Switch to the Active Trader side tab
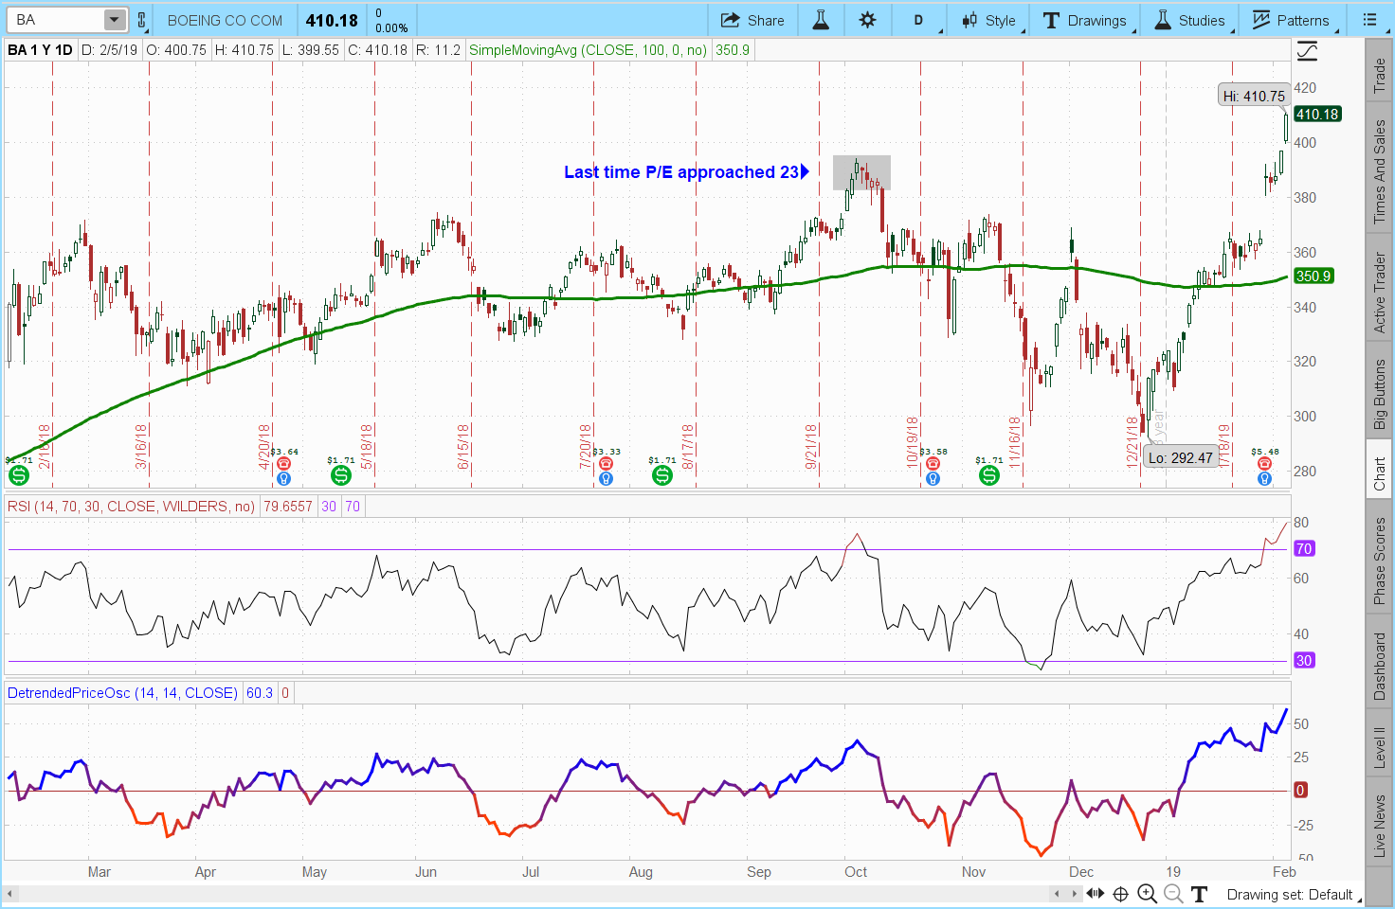Screen dimensions: 1395x909 (x=1379, y=292)
